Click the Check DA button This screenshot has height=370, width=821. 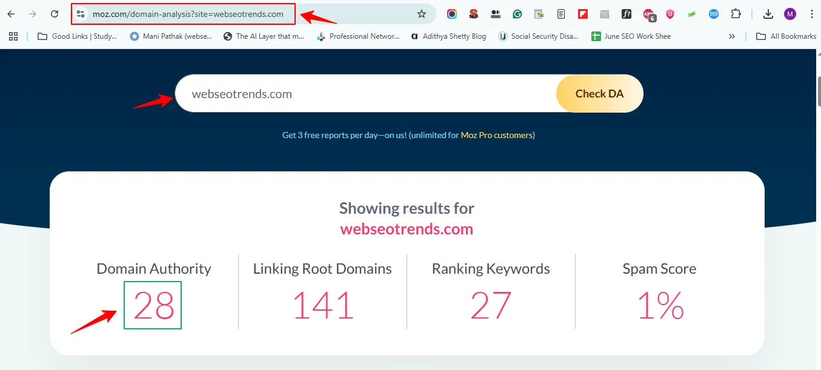coord(599,93)
